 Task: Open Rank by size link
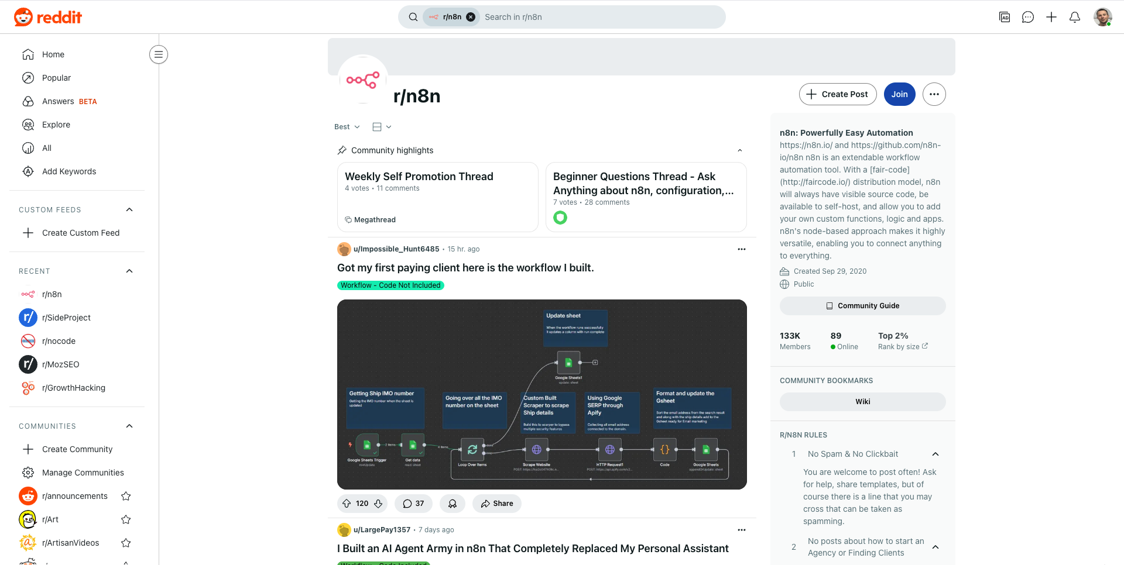pyautogui.click(x=903, y=347)
